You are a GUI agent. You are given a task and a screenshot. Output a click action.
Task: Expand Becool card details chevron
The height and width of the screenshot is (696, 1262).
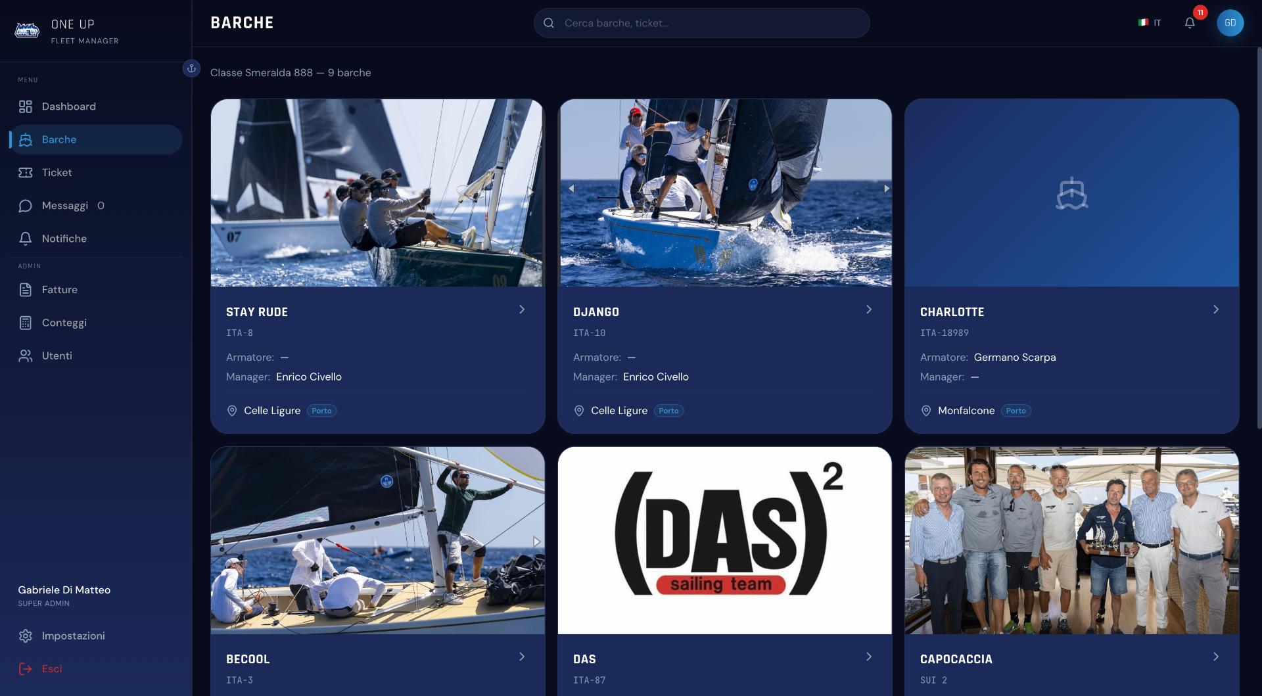pos(522,657)
